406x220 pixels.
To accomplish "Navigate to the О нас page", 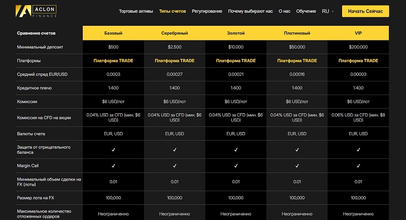I will (x=284, y=11).
